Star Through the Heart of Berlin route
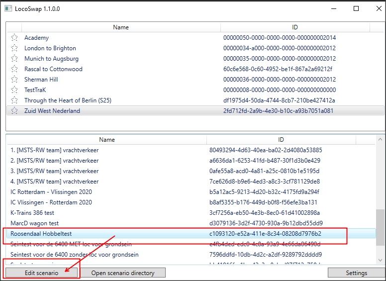The height and width of the screenshot is (281, 386). pos(14,100)
